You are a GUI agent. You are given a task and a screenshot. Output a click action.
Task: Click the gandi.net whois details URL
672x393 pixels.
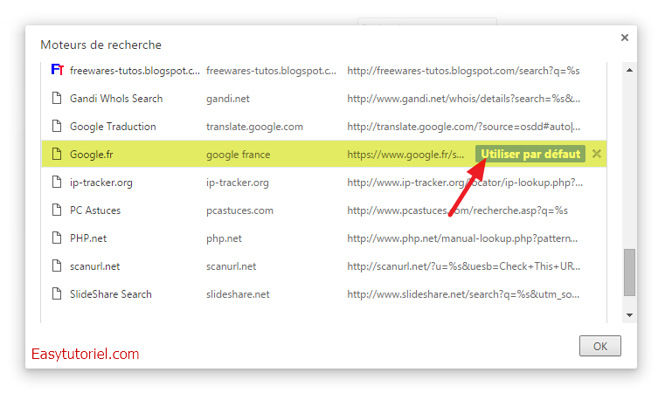(464, 99)
